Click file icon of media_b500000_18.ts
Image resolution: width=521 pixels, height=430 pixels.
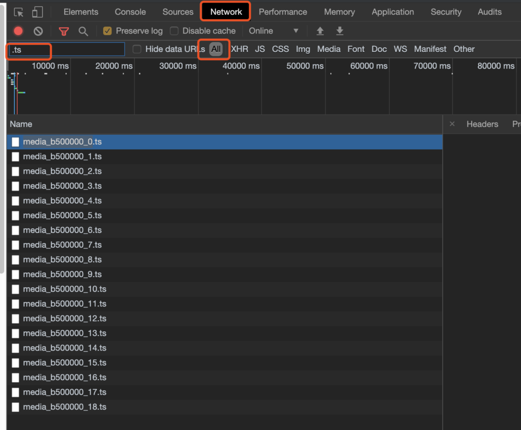click(15, 407)
